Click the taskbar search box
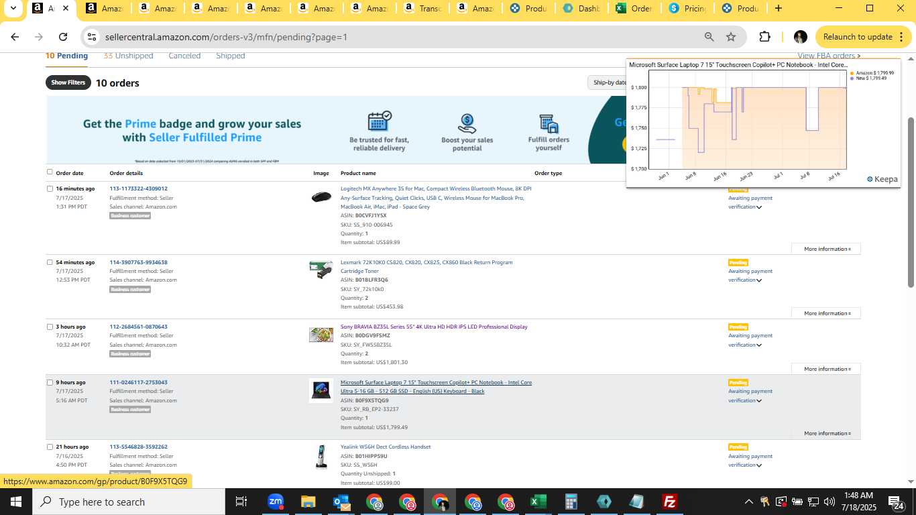916x515 pixels. click(x=129, y=502)
